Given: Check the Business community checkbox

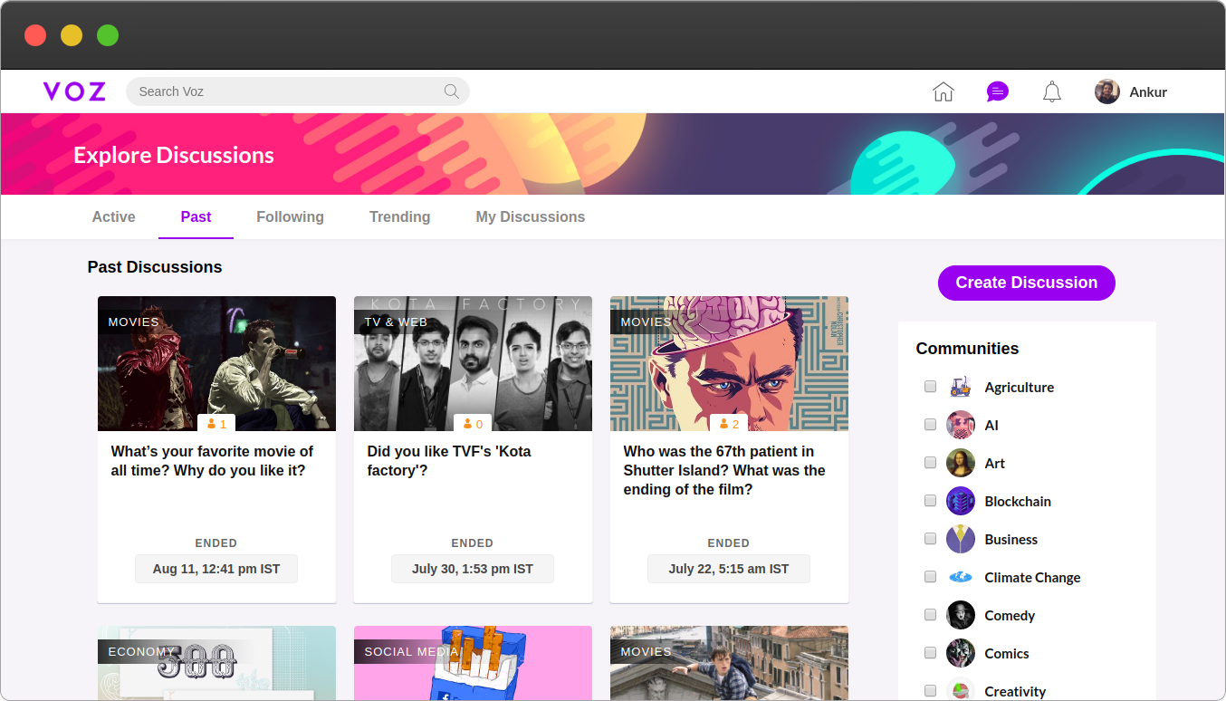Looking at the screenshot, I should 930,539.
